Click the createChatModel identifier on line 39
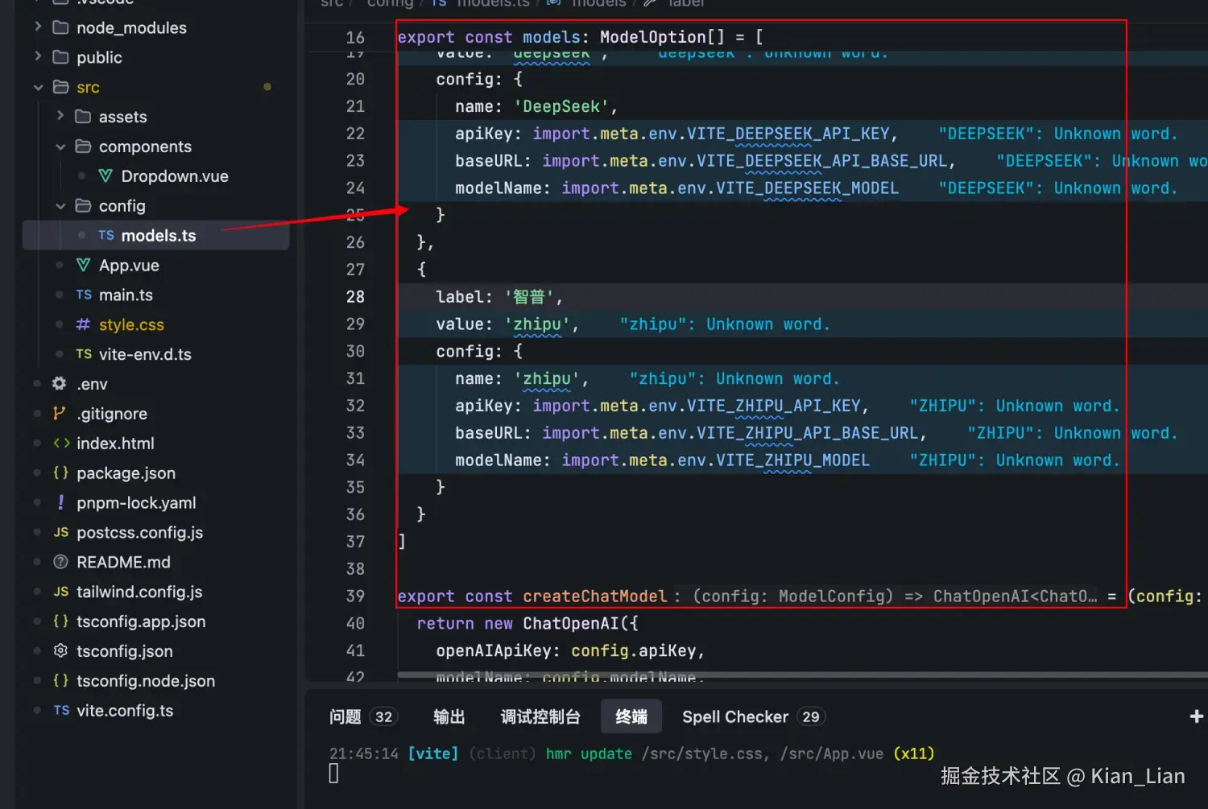 tap(595, 596)
